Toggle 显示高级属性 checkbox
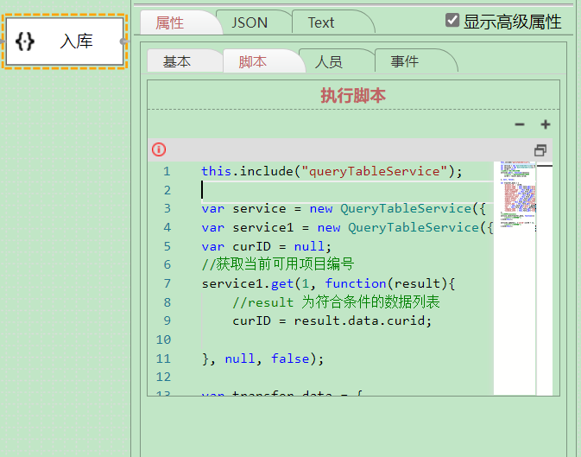The width and height of the screenshot is (581, 457). 452,20
